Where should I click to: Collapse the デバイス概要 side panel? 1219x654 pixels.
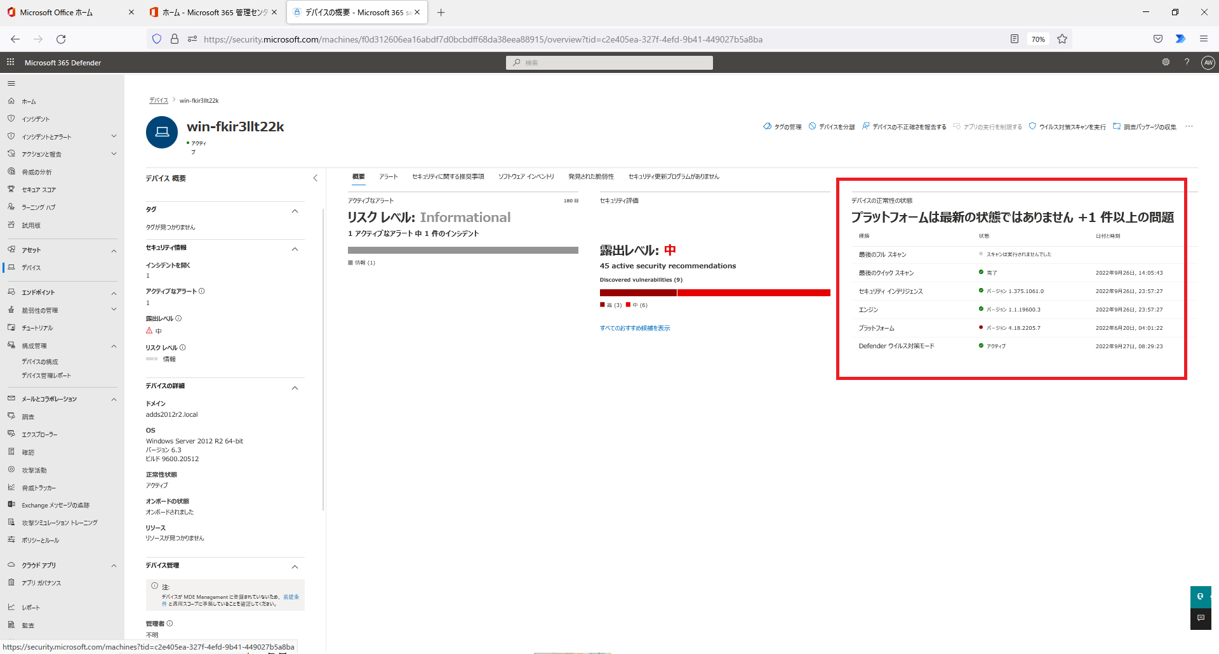[316, 178]
